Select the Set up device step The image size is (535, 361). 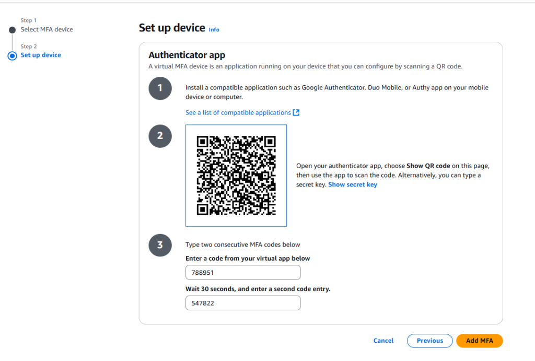pyautogui.click(x=41, y=55)
